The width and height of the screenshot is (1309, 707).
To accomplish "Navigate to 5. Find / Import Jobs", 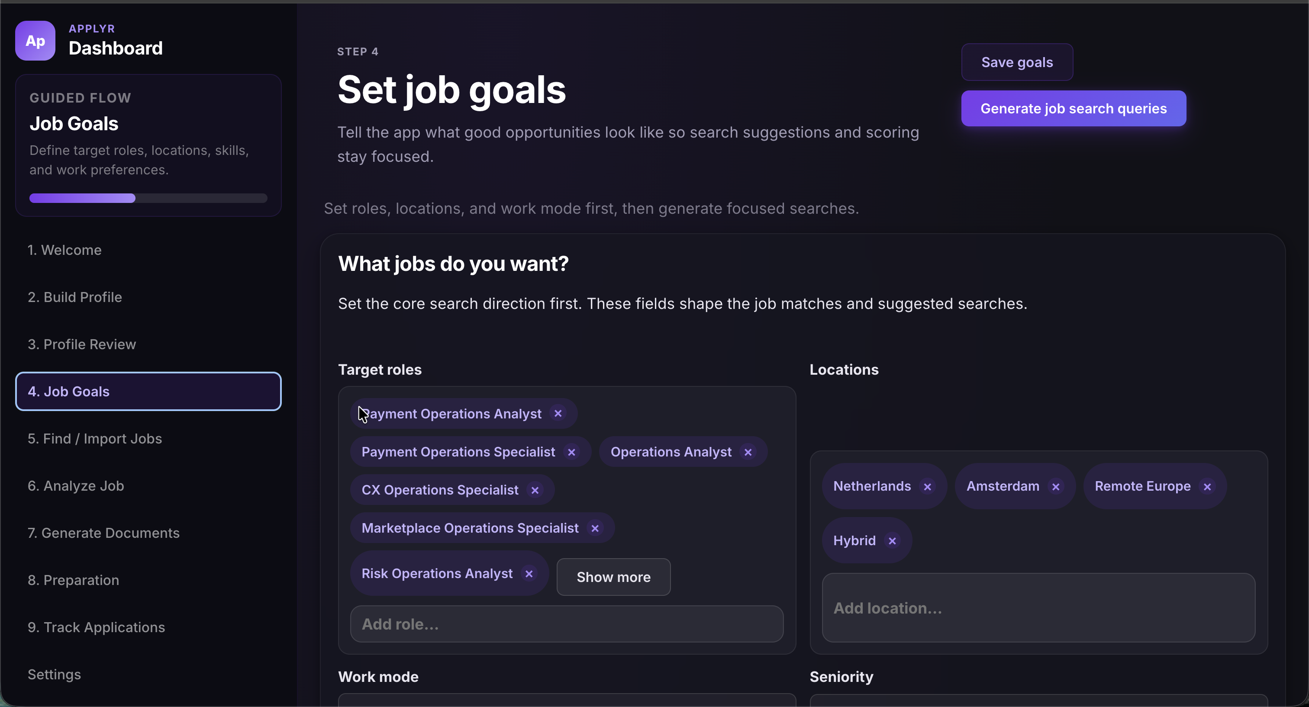I will (148, 439).
